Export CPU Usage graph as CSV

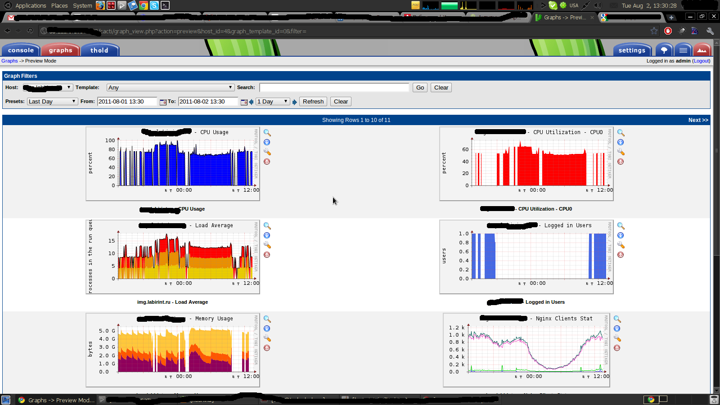267,142
